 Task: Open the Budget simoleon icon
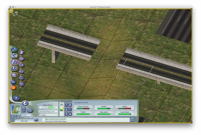coord(67,114)
